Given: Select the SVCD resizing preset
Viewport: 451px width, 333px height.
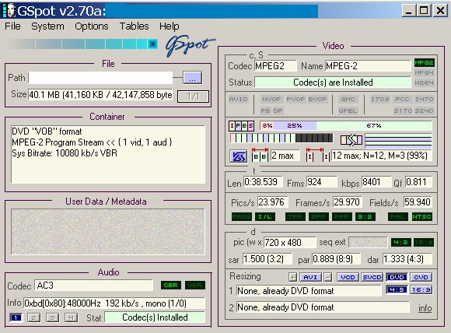Looking at the screenshot, I should point(372,277).
